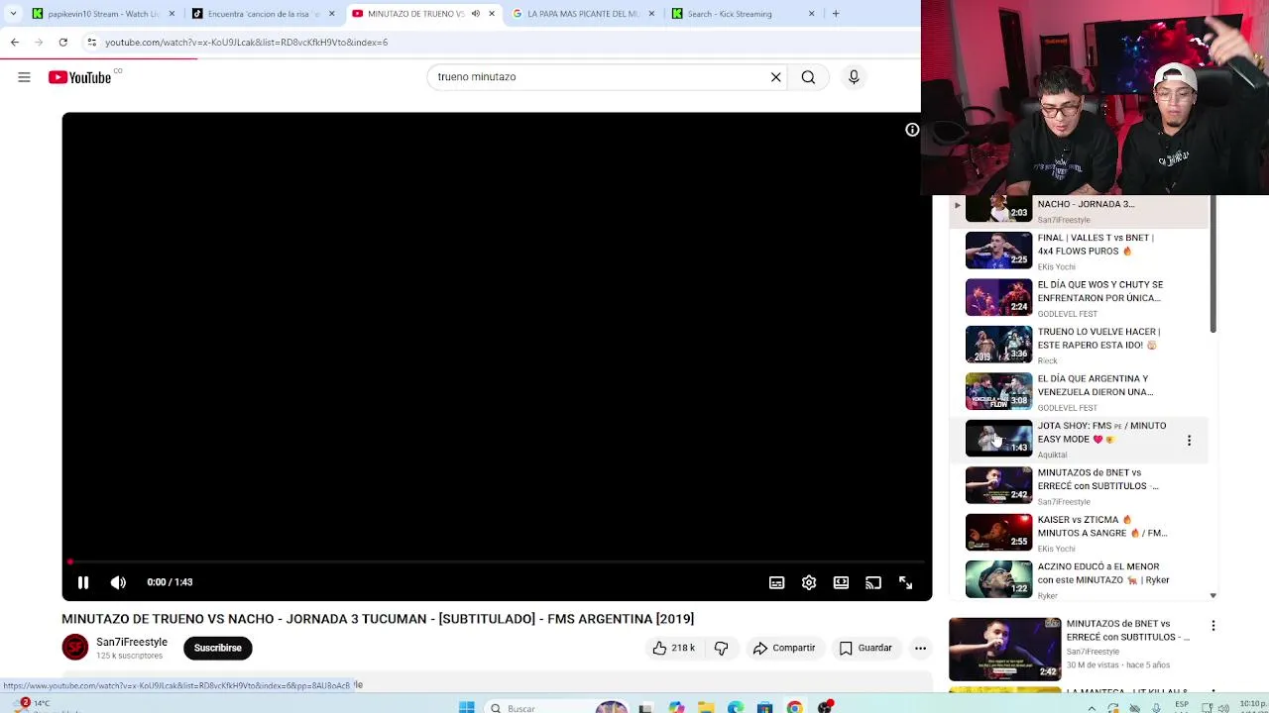
Task: Enter fullscreen mode
Action: (x=905, y=582)
